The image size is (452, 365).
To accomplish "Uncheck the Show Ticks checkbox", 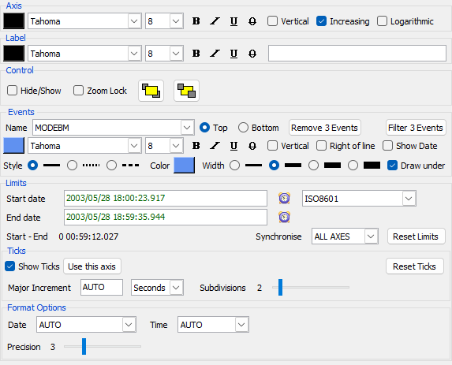I will 9,266.
